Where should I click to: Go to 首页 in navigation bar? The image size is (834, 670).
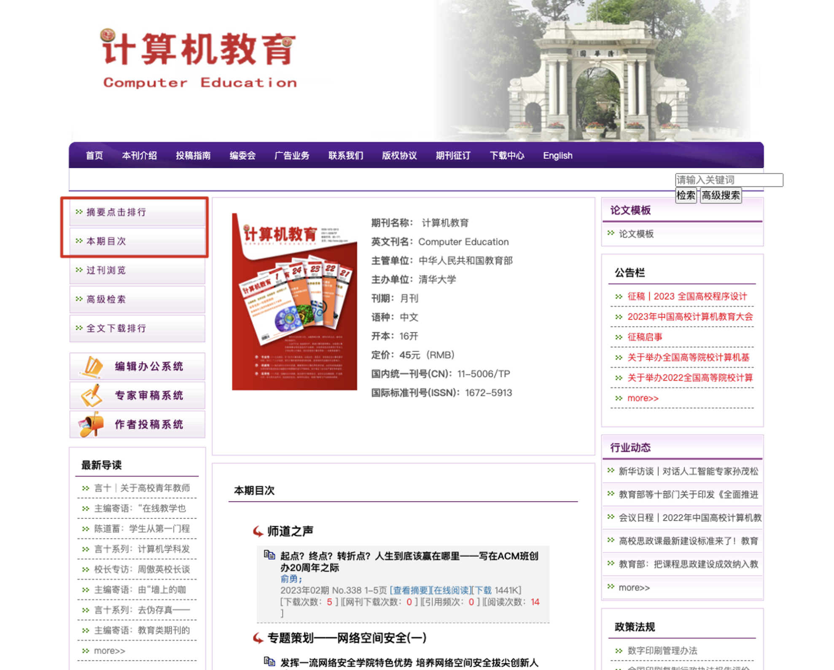(x=94, y=155)
